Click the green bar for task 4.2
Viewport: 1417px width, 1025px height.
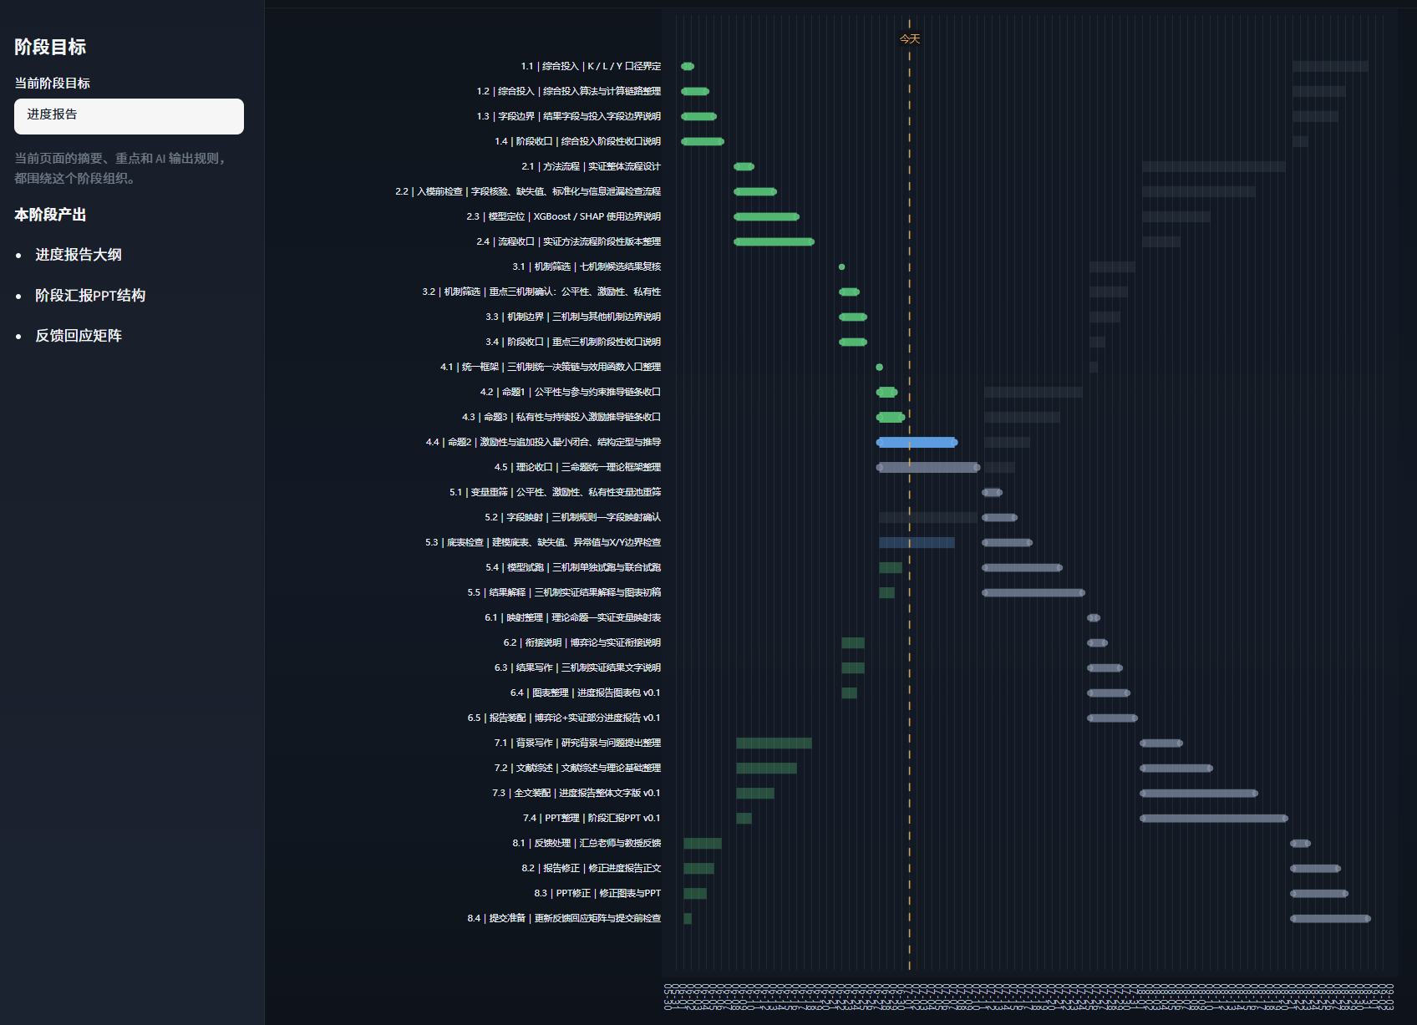887,392
